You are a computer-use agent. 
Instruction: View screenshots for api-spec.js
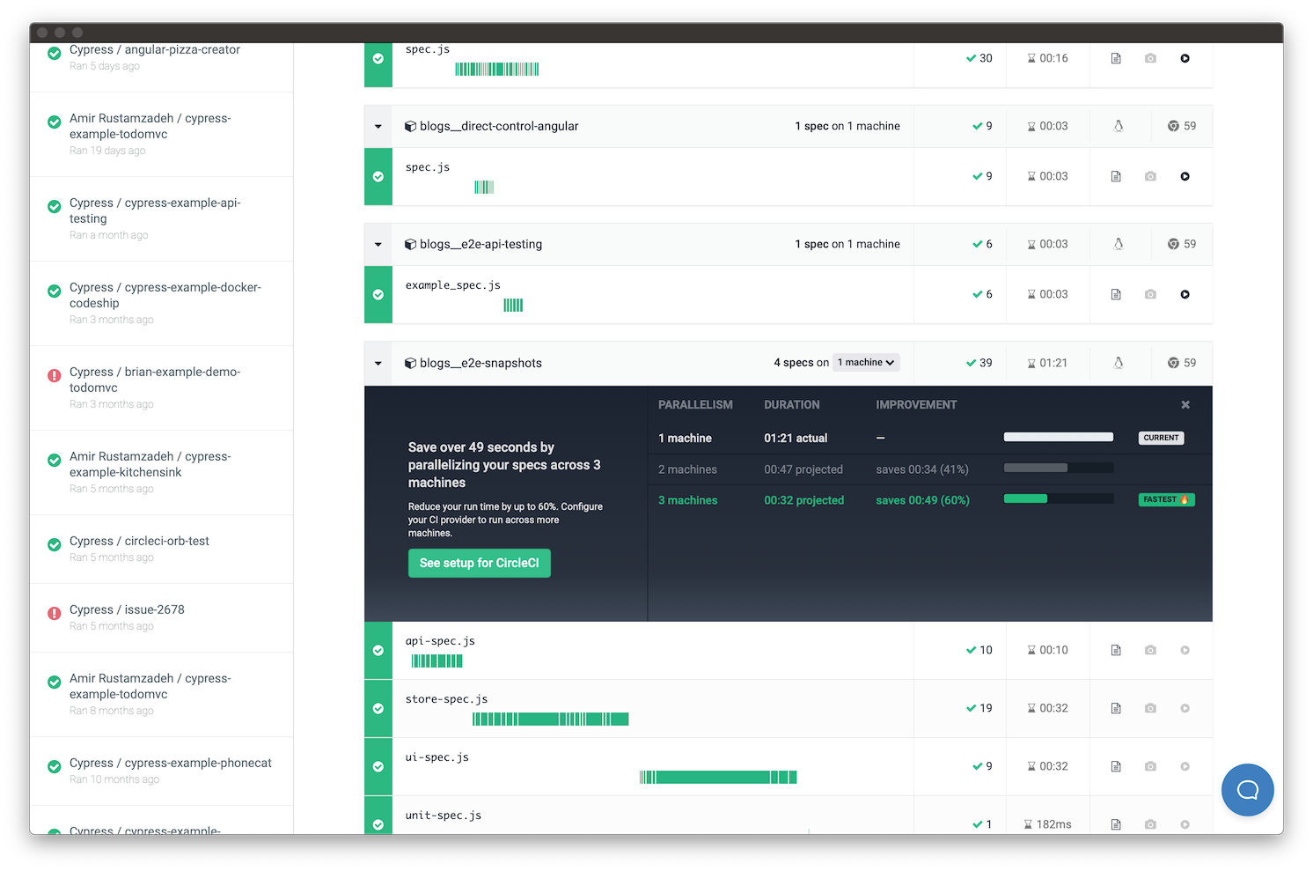[1150, 651]
